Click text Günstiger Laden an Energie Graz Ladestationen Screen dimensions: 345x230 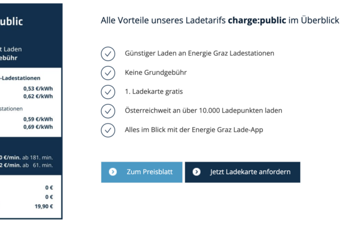pos(199,53)
